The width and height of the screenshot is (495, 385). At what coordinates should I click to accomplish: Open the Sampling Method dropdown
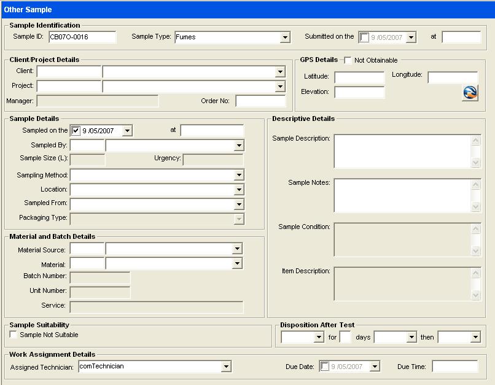(238, 176)
